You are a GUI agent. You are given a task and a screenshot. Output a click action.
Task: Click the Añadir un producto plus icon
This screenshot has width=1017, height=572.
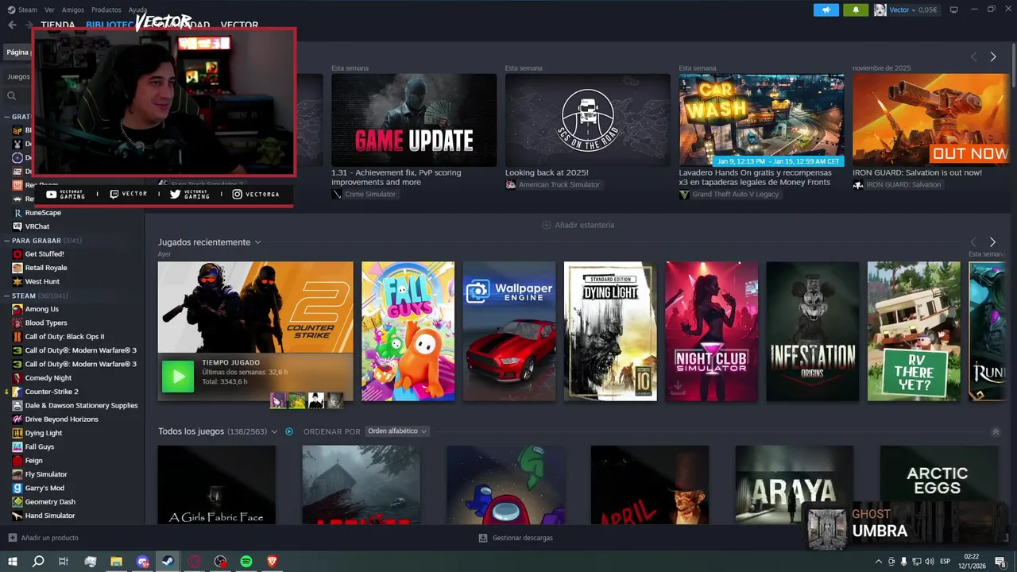pyautogui.click(x=12, y=538)
